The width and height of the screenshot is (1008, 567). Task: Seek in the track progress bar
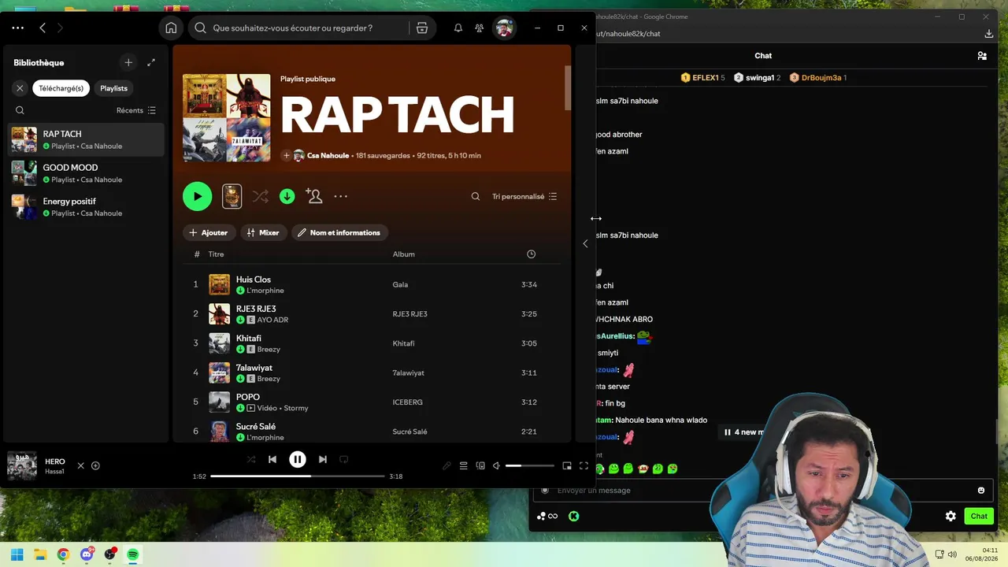click(x=298, y=476)
